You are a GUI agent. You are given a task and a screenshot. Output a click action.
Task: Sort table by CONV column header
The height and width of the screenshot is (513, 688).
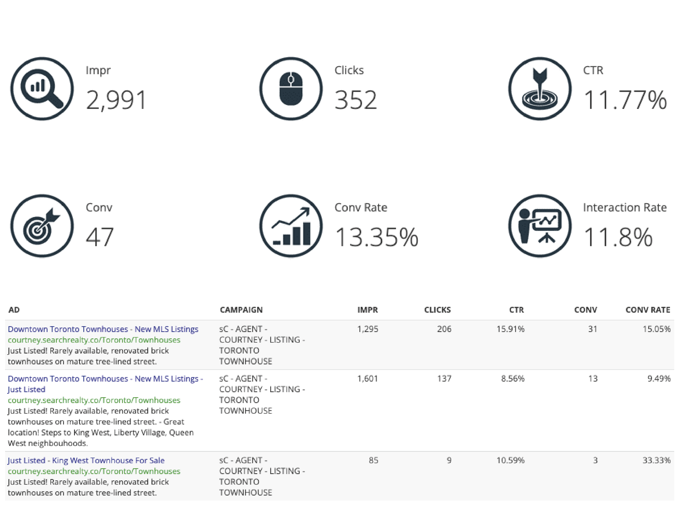point(585,309)
